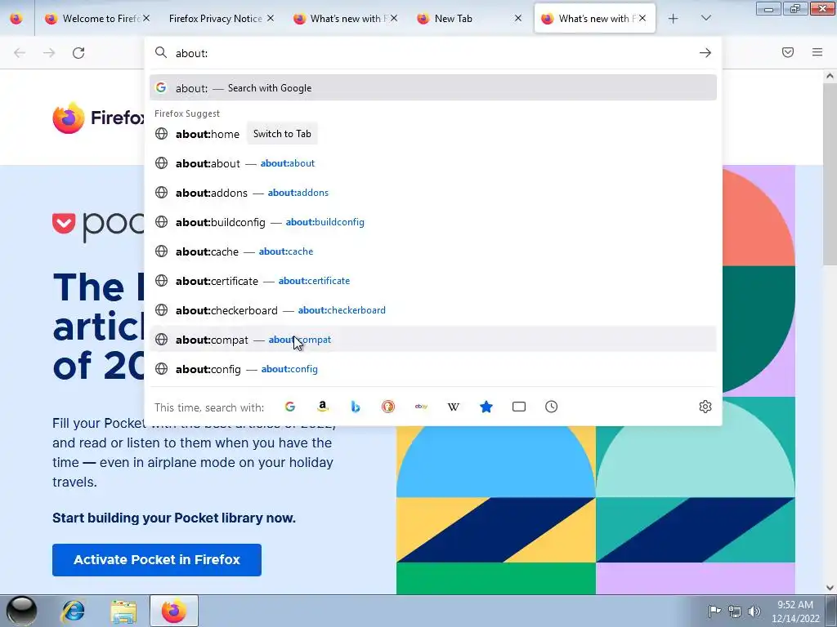Screen dimensions: 837x627
Task: Close the New Tab tab
Action: click(517, 18)
